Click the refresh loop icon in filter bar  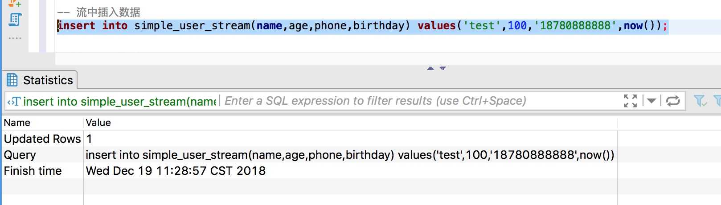click(673, 101)
